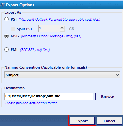Select the EML radio button
Screen dimensions: 123x126
(6, 50)
